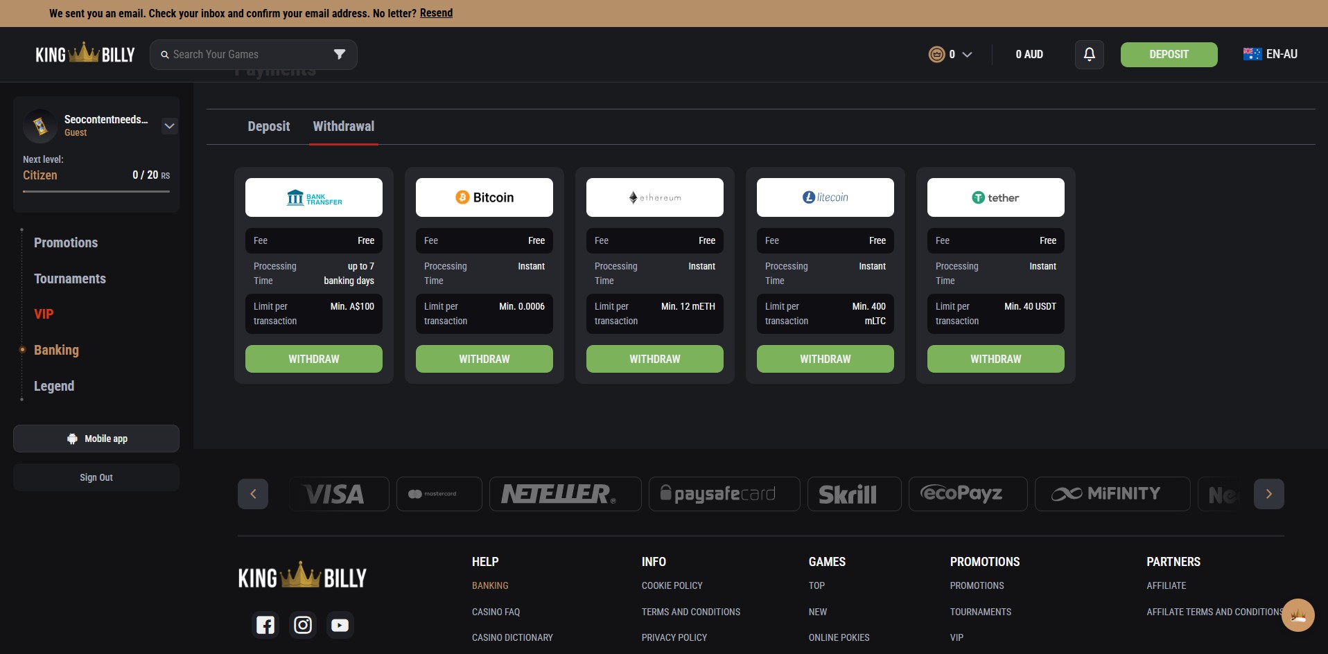The height and width of the screenshot is (654, 1328).
Task: Open footer Top games link
Action: coord(816,585)
